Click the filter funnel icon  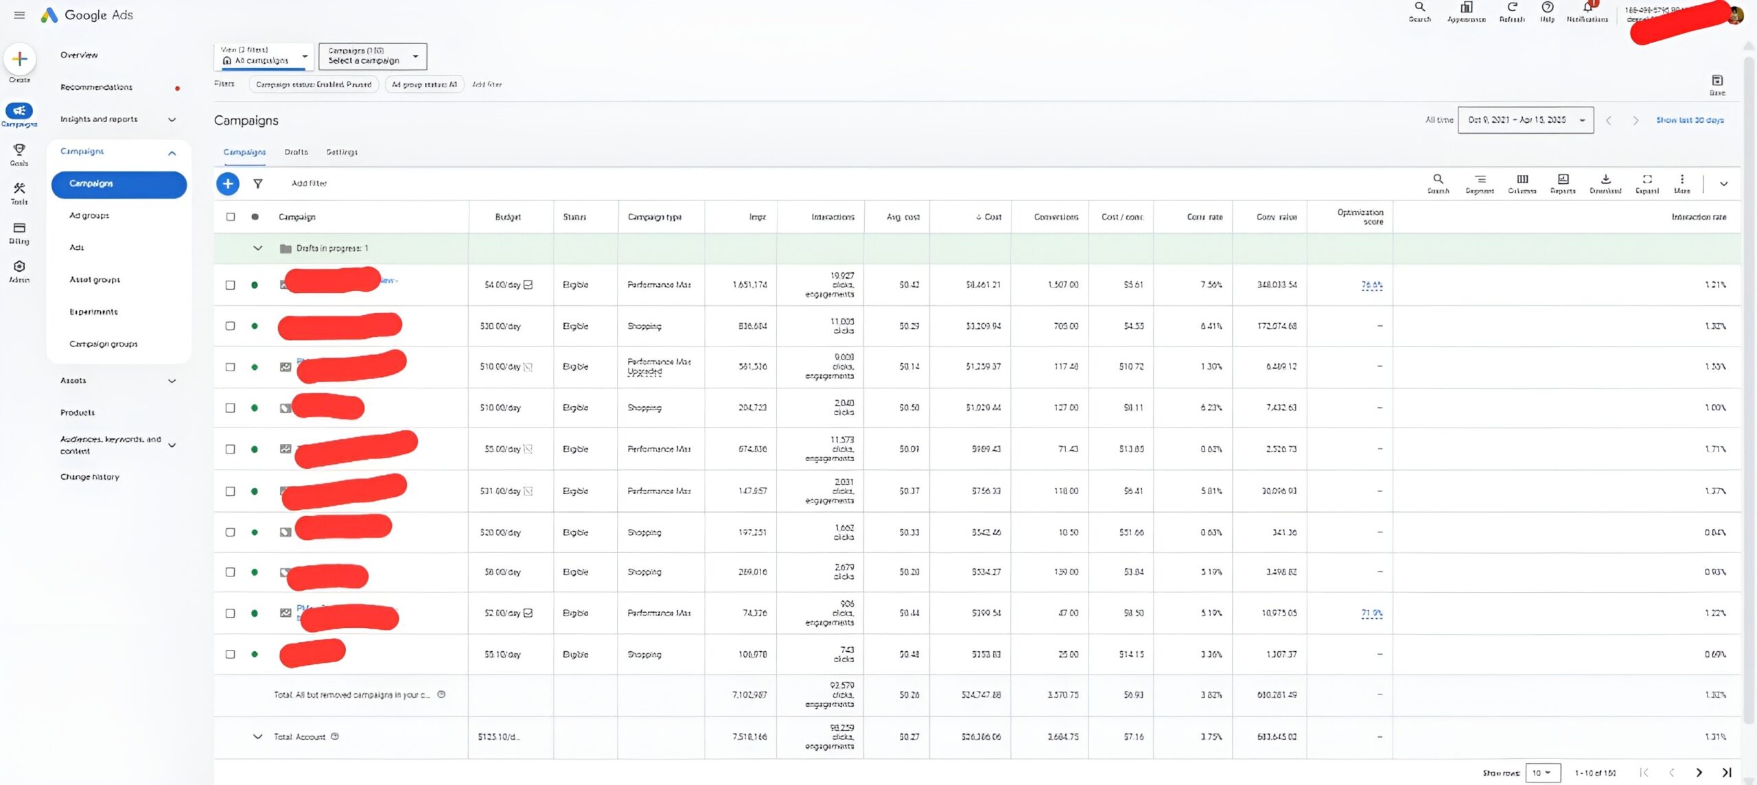[x=258, y=183]
